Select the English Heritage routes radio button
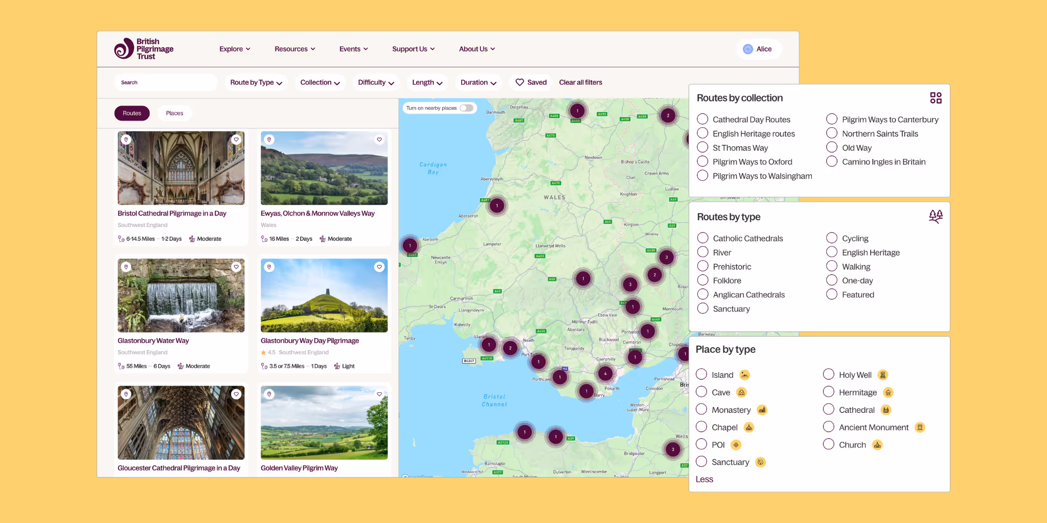 click(x=703, y=133)
